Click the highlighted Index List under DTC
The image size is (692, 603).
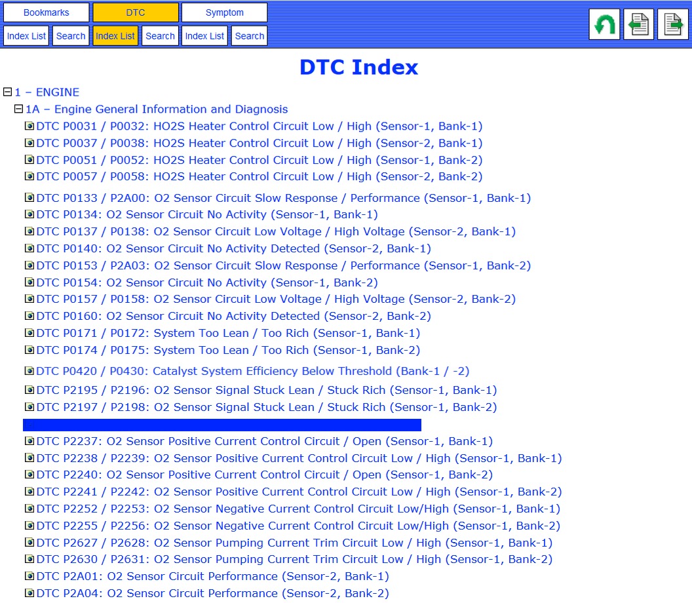115,36
